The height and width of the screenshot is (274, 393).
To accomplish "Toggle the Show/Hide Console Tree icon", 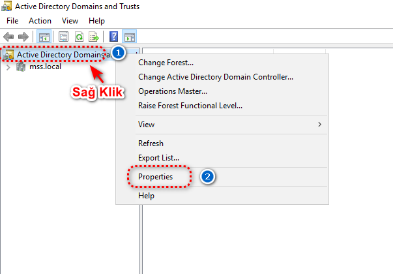I will 44,37.
